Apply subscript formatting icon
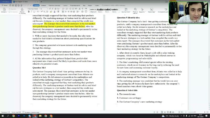This screenshot has height=118, width=210. tap(44, 12)
